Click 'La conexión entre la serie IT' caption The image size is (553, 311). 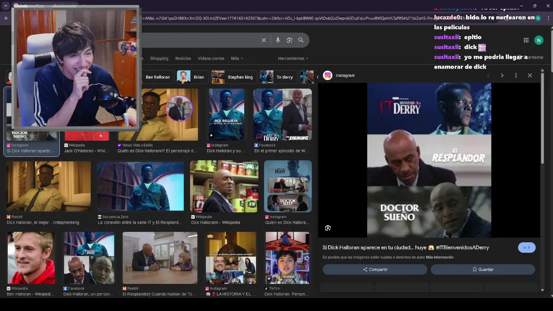coord(140,223)
